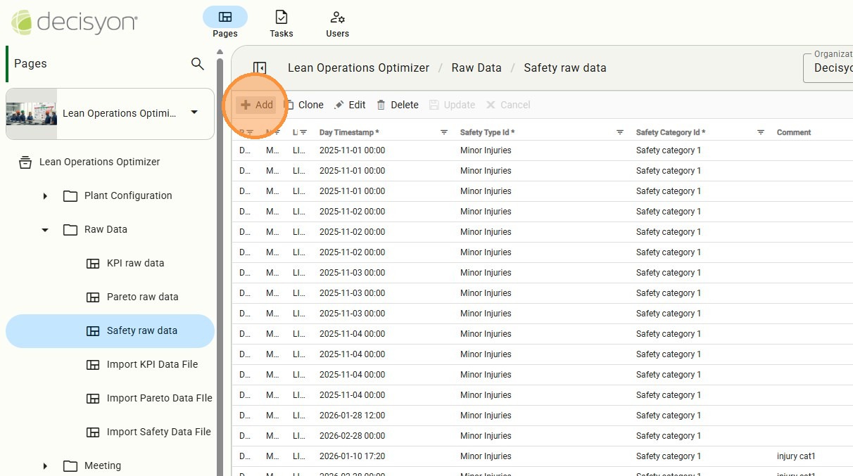
Task: Open the Lean Operations Optimizer app dropdown
Action: [194, 112]
